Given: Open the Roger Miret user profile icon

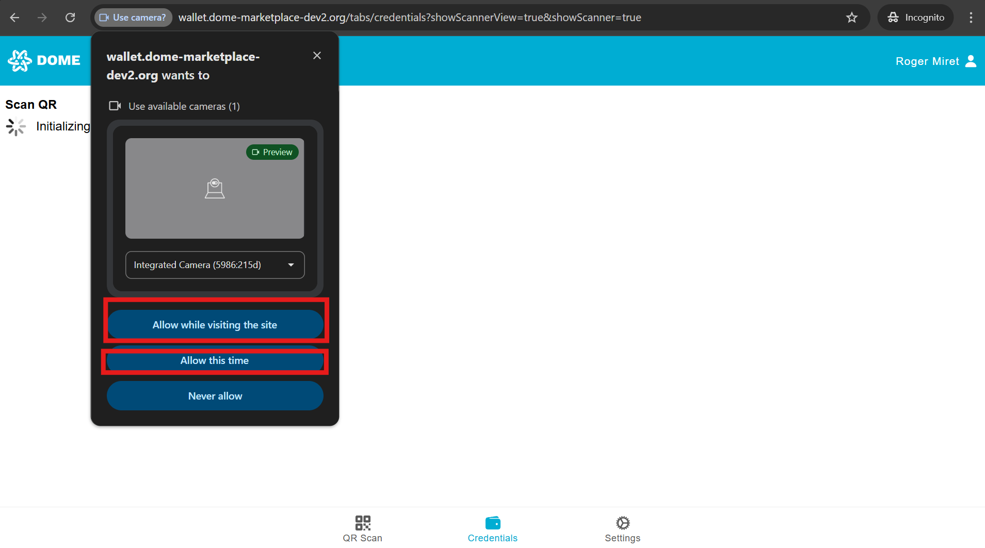Looking at the screenshot, I should (971, 61).
